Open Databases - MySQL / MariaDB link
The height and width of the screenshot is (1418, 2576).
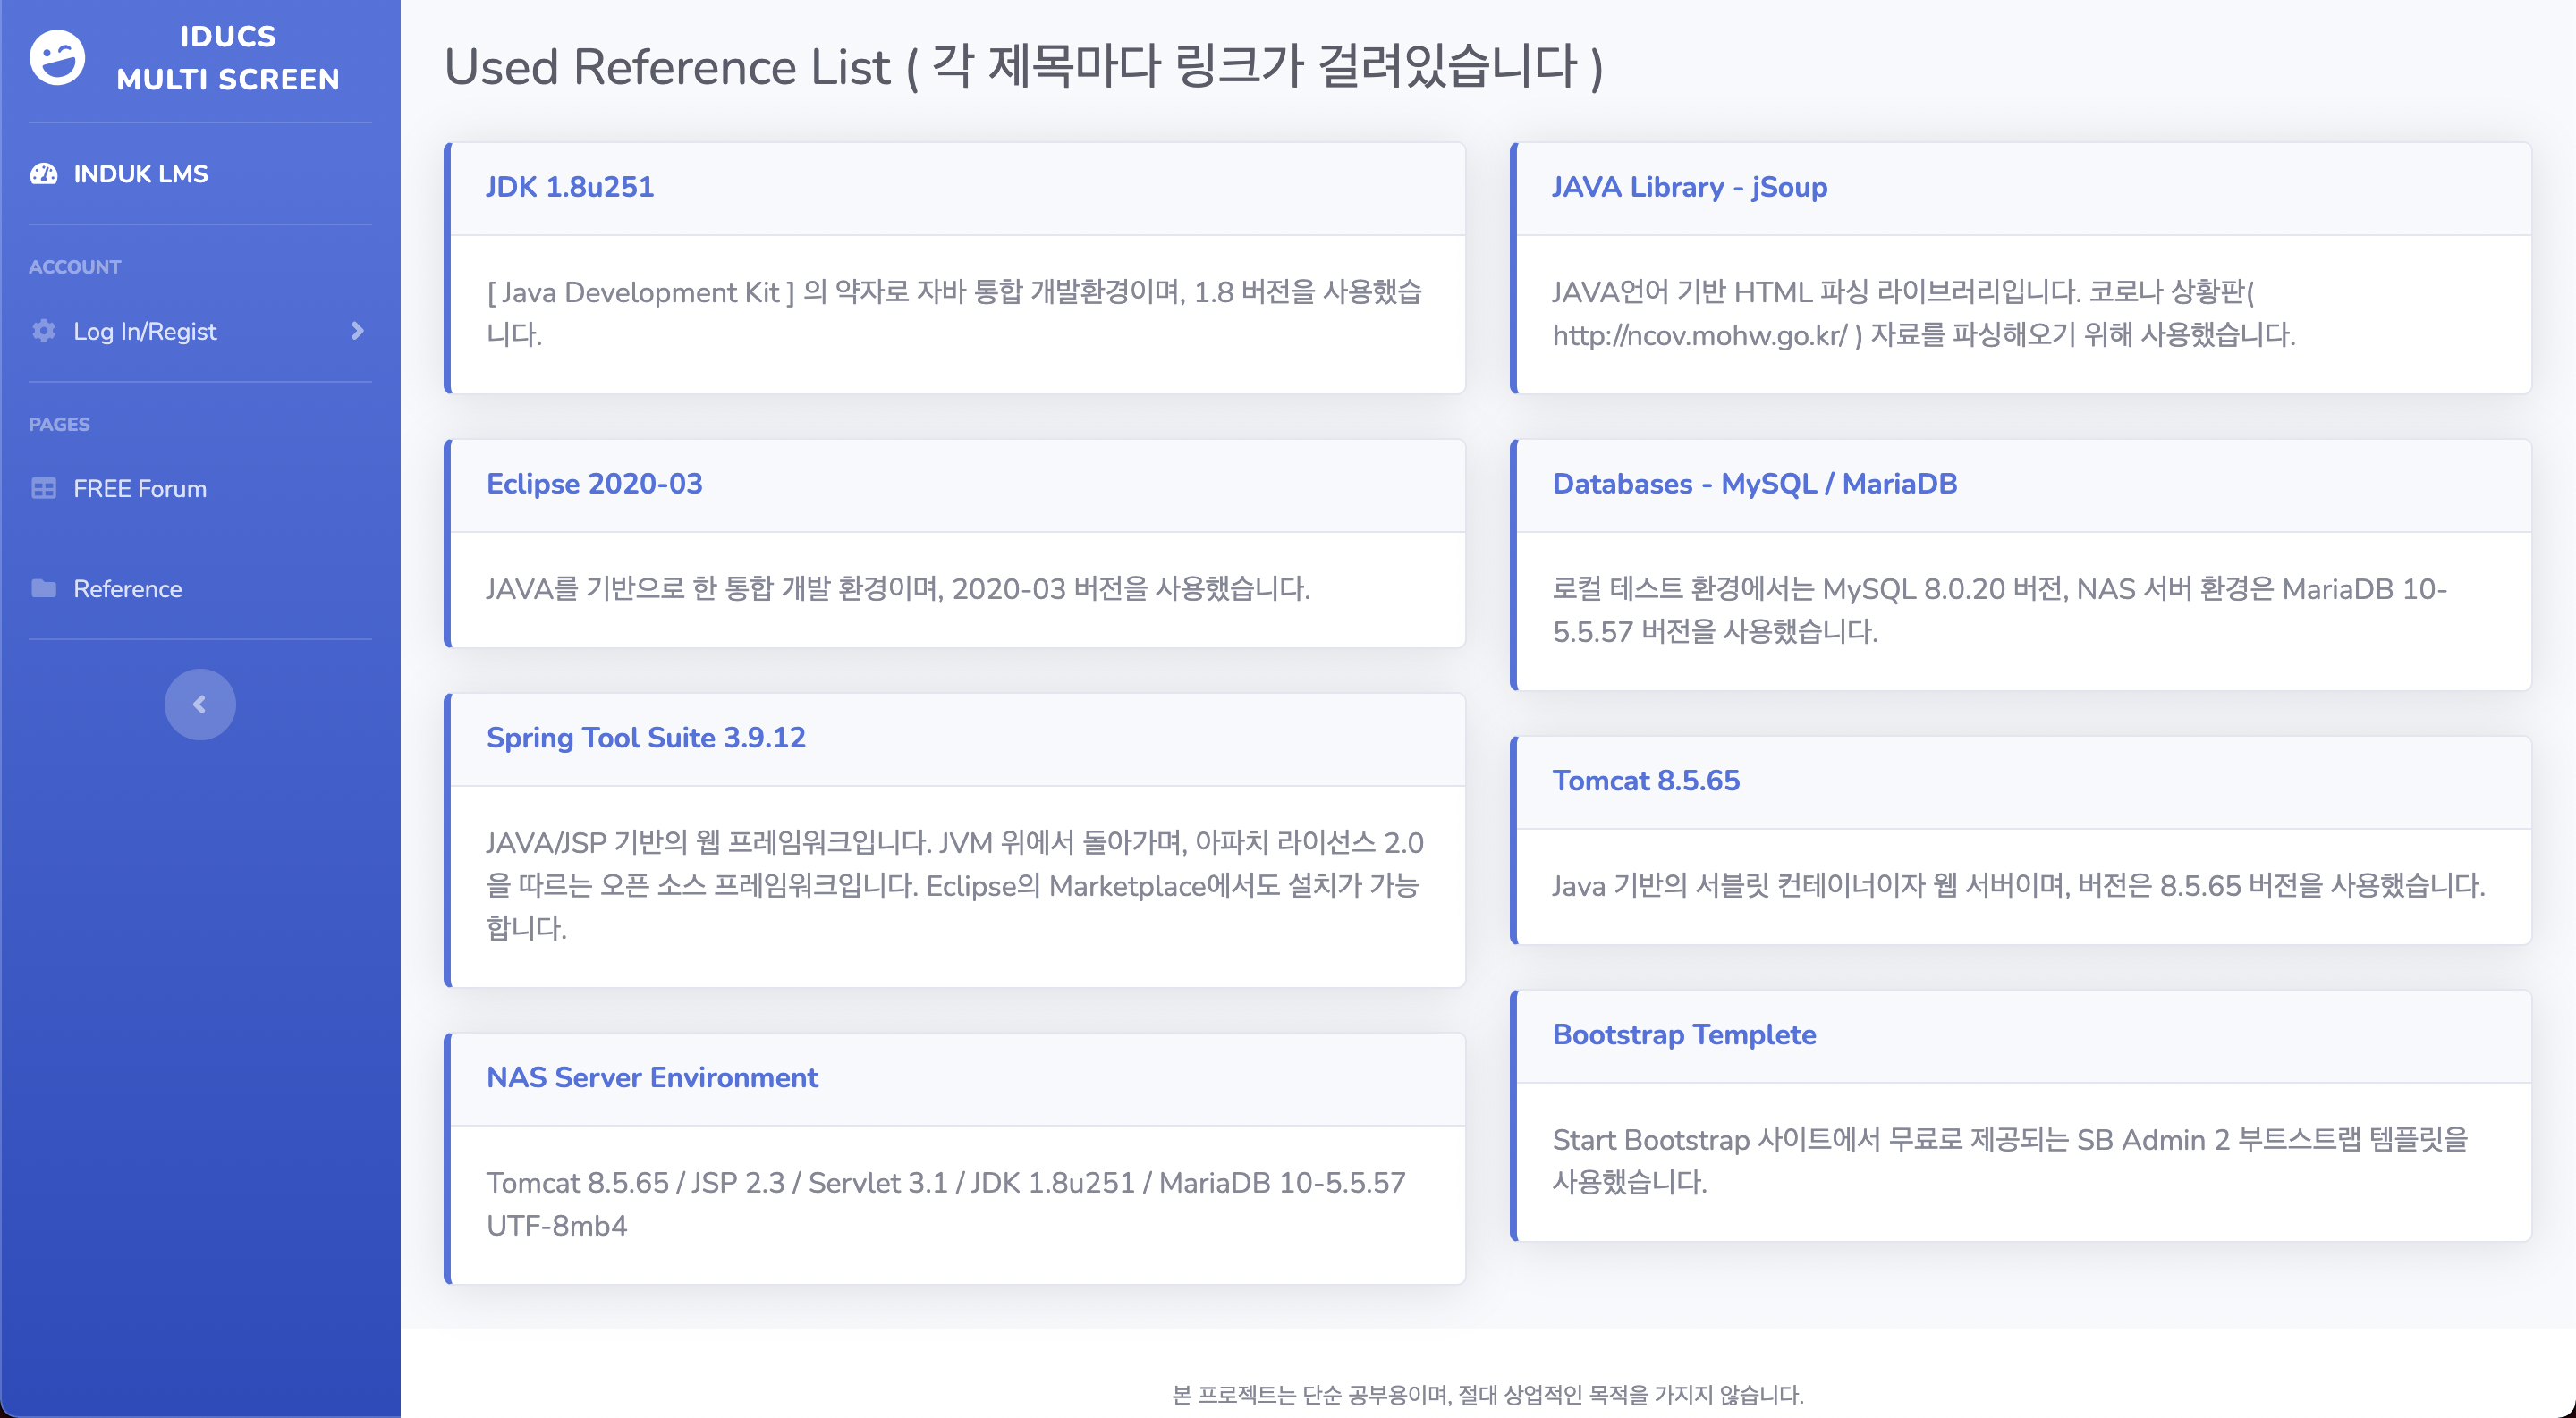1754,484
